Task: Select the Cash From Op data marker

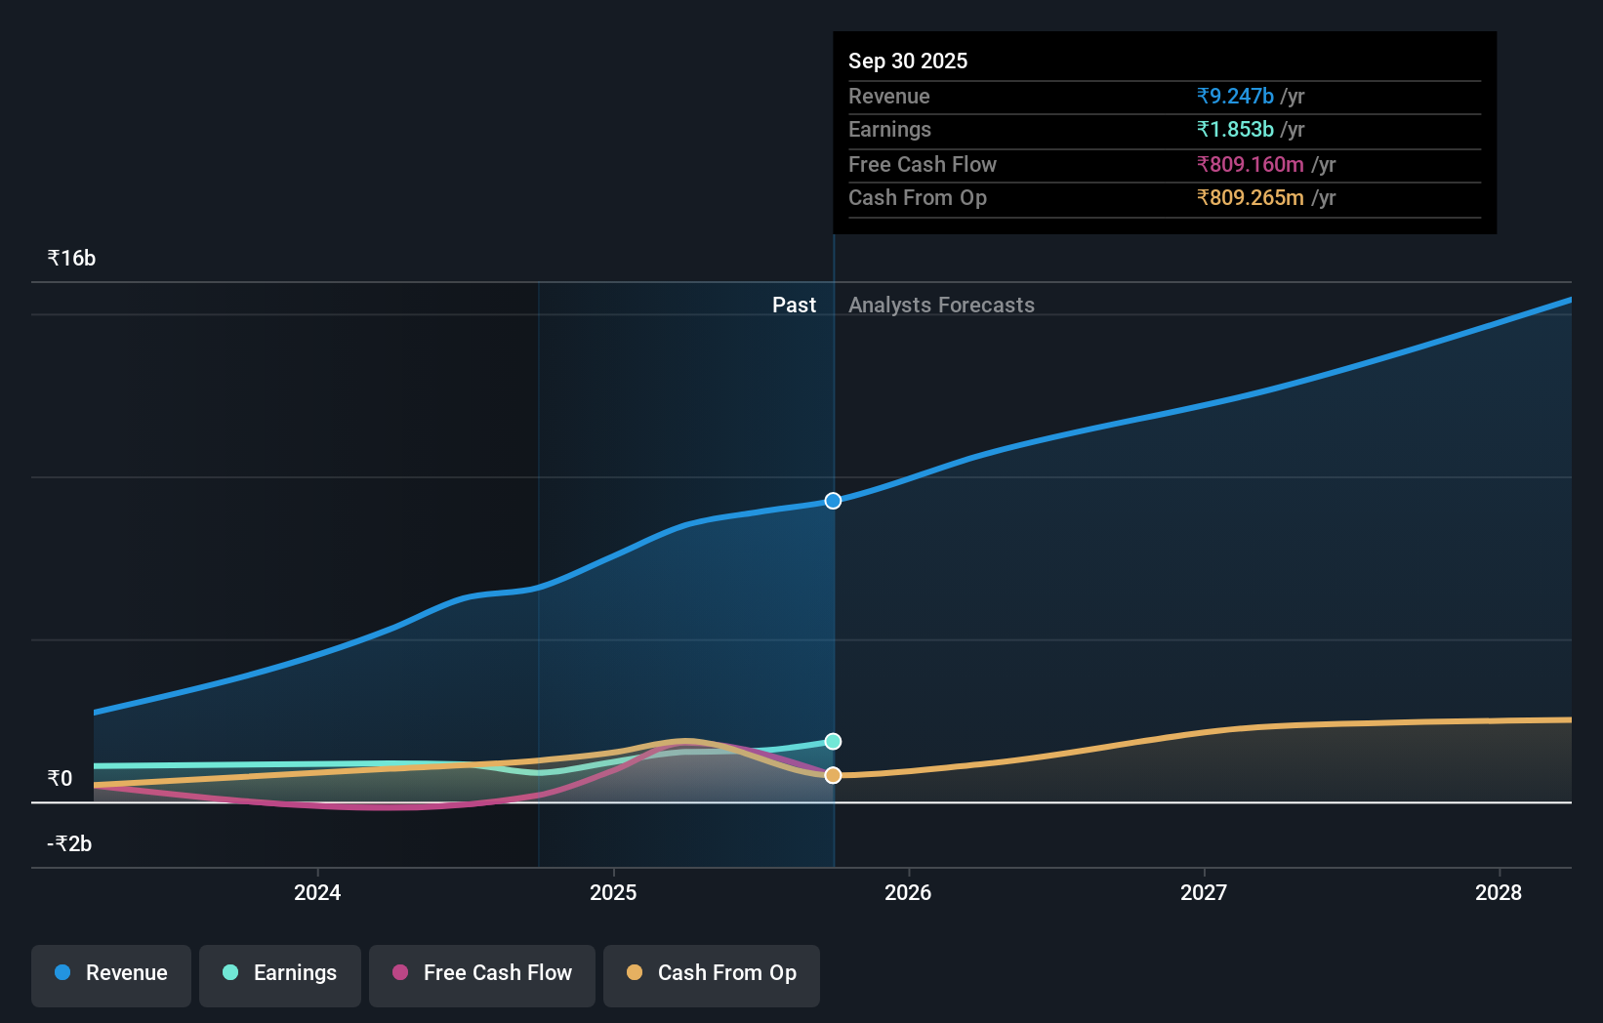Action: 833,775
